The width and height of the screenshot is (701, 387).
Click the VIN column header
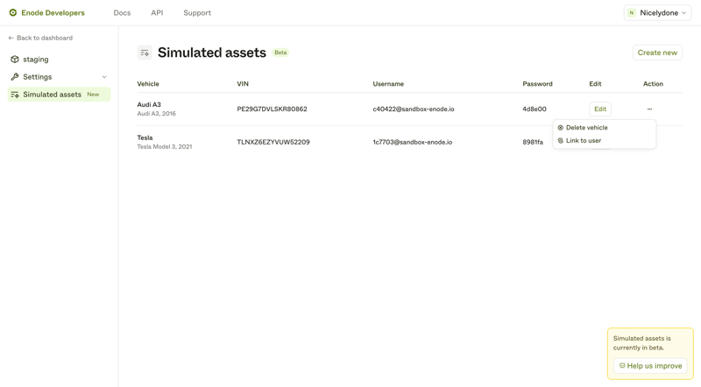click(x=243, y=84)
